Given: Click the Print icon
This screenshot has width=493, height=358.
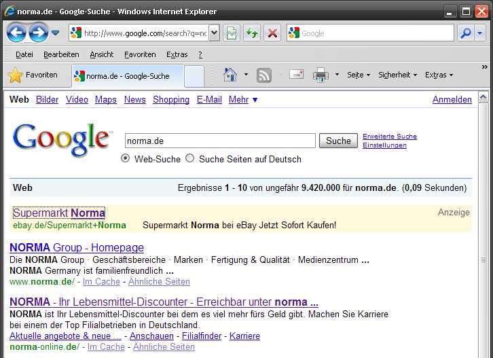Looking at the screenshot, I should (x=321, y=75).
